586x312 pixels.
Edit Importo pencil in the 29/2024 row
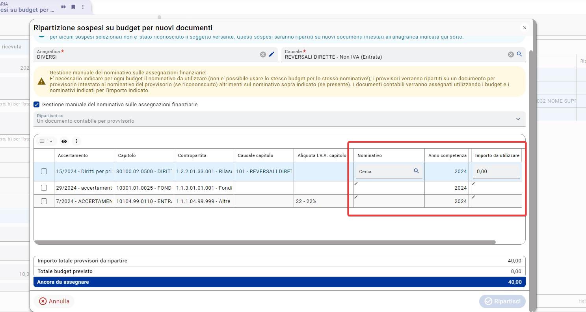tap(474, 184)
